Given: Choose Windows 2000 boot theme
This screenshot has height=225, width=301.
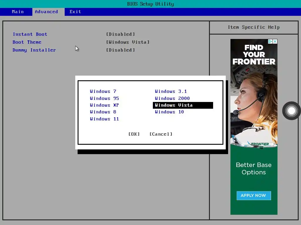Looking at the screenshot, I should coord(172,98).
